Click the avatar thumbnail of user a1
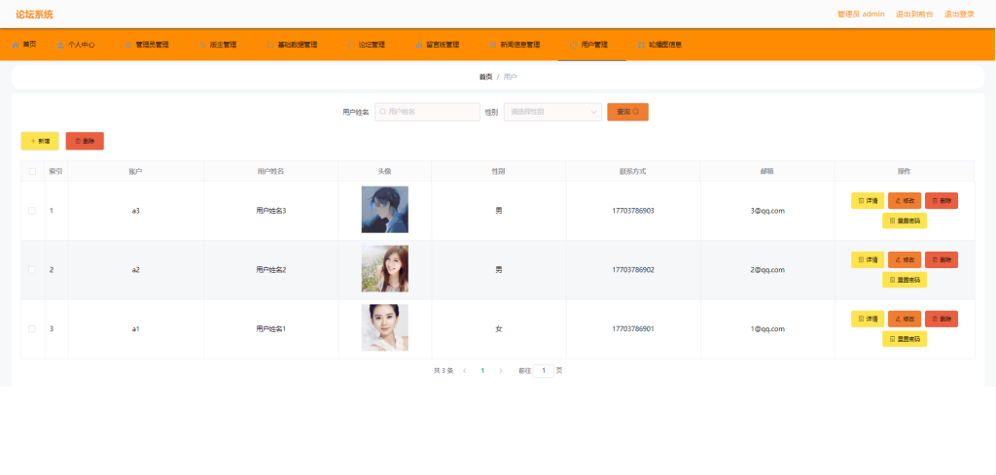 pyautogui.click(x=385, y=328)
